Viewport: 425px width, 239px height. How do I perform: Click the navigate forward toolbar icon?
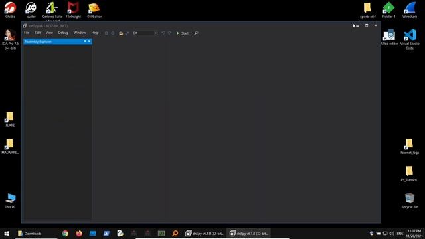coord(113,33)
